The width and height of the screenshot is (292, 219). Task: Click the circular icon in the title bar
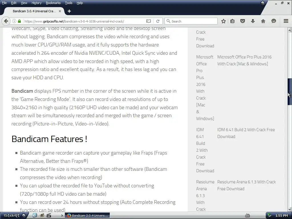(263, 3)
